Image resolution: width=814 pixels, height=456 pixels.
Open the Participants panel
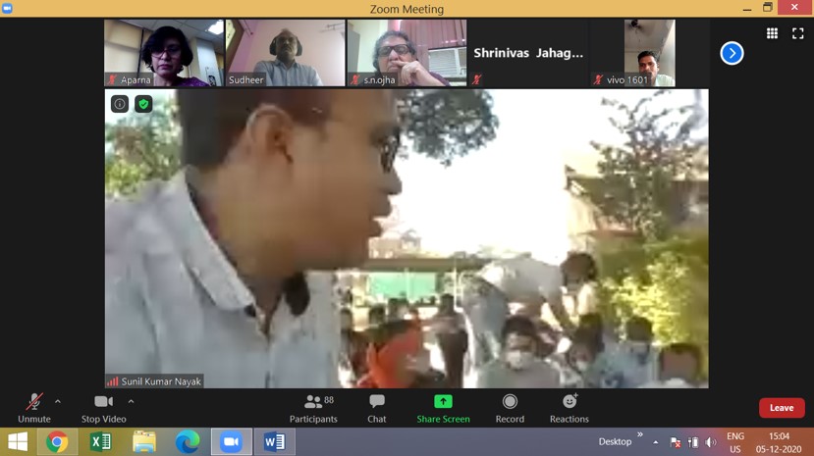pyautogui.click(x=313, y=408)
